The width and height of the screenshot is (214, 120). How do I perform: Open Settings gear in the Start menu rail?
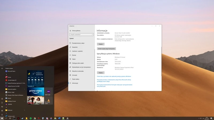point(2,111)
